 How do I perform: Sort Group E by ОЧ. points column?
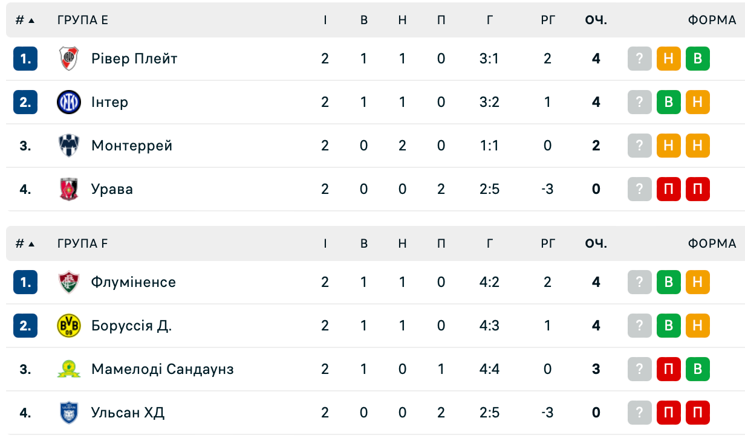click(596, 20)
